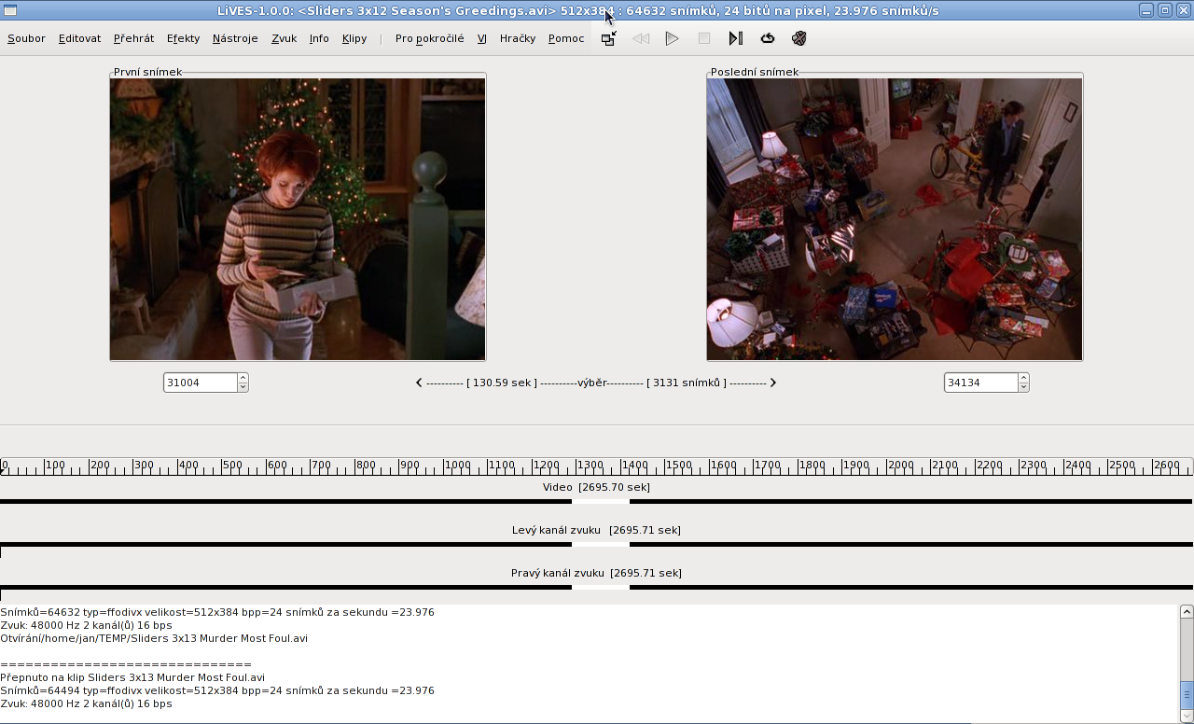Click log line Přepnuto na klip Sliders 3x13
The image size is (1194, 724).
(132, 677)
